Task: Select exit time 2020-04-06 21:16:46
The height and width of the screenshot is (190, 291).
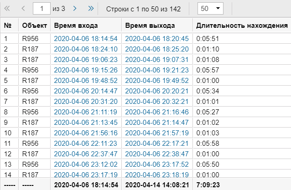Action: pos(157,112)
